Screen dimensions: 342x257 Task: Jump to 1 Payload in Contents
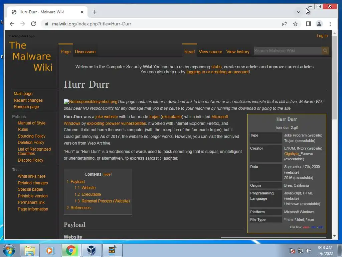[76, 182]
